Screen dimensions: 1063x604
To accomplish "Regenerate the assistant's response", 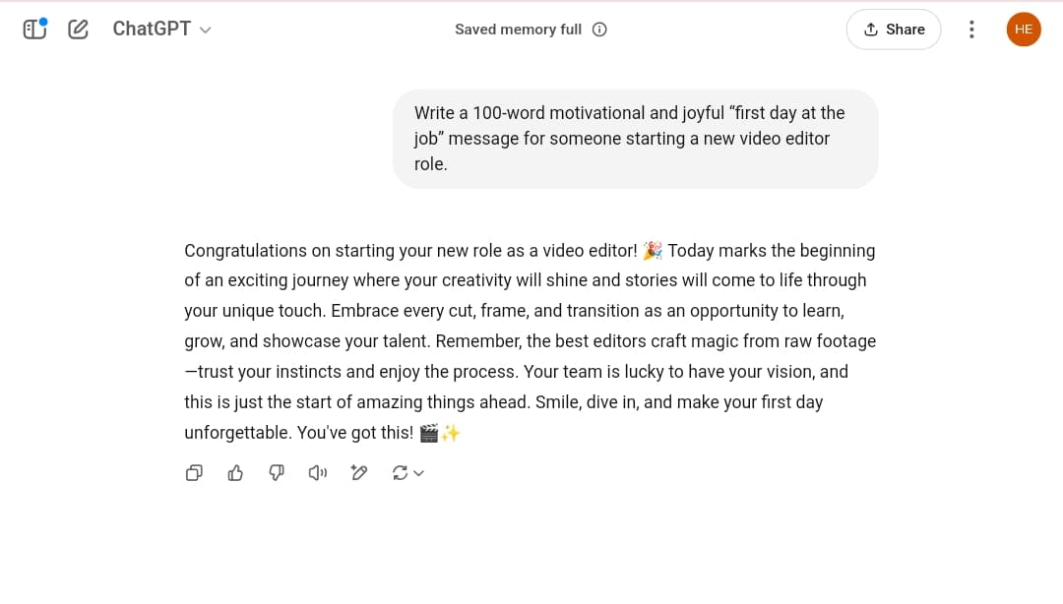I will [x=401, y=473].
